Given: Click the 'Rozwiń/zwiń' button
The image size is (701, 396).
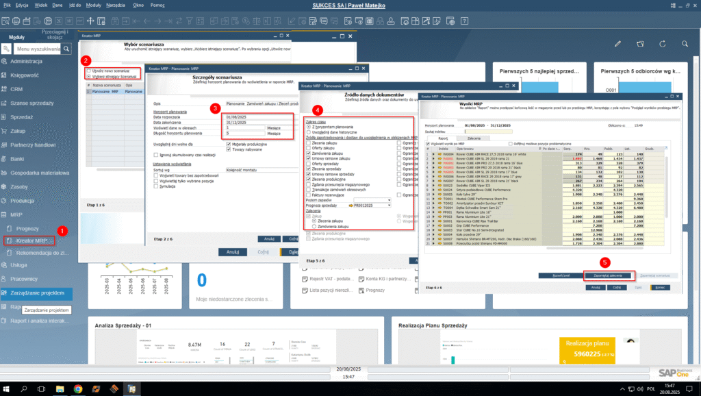Looking at the screenshot, I should click(561, 275).
